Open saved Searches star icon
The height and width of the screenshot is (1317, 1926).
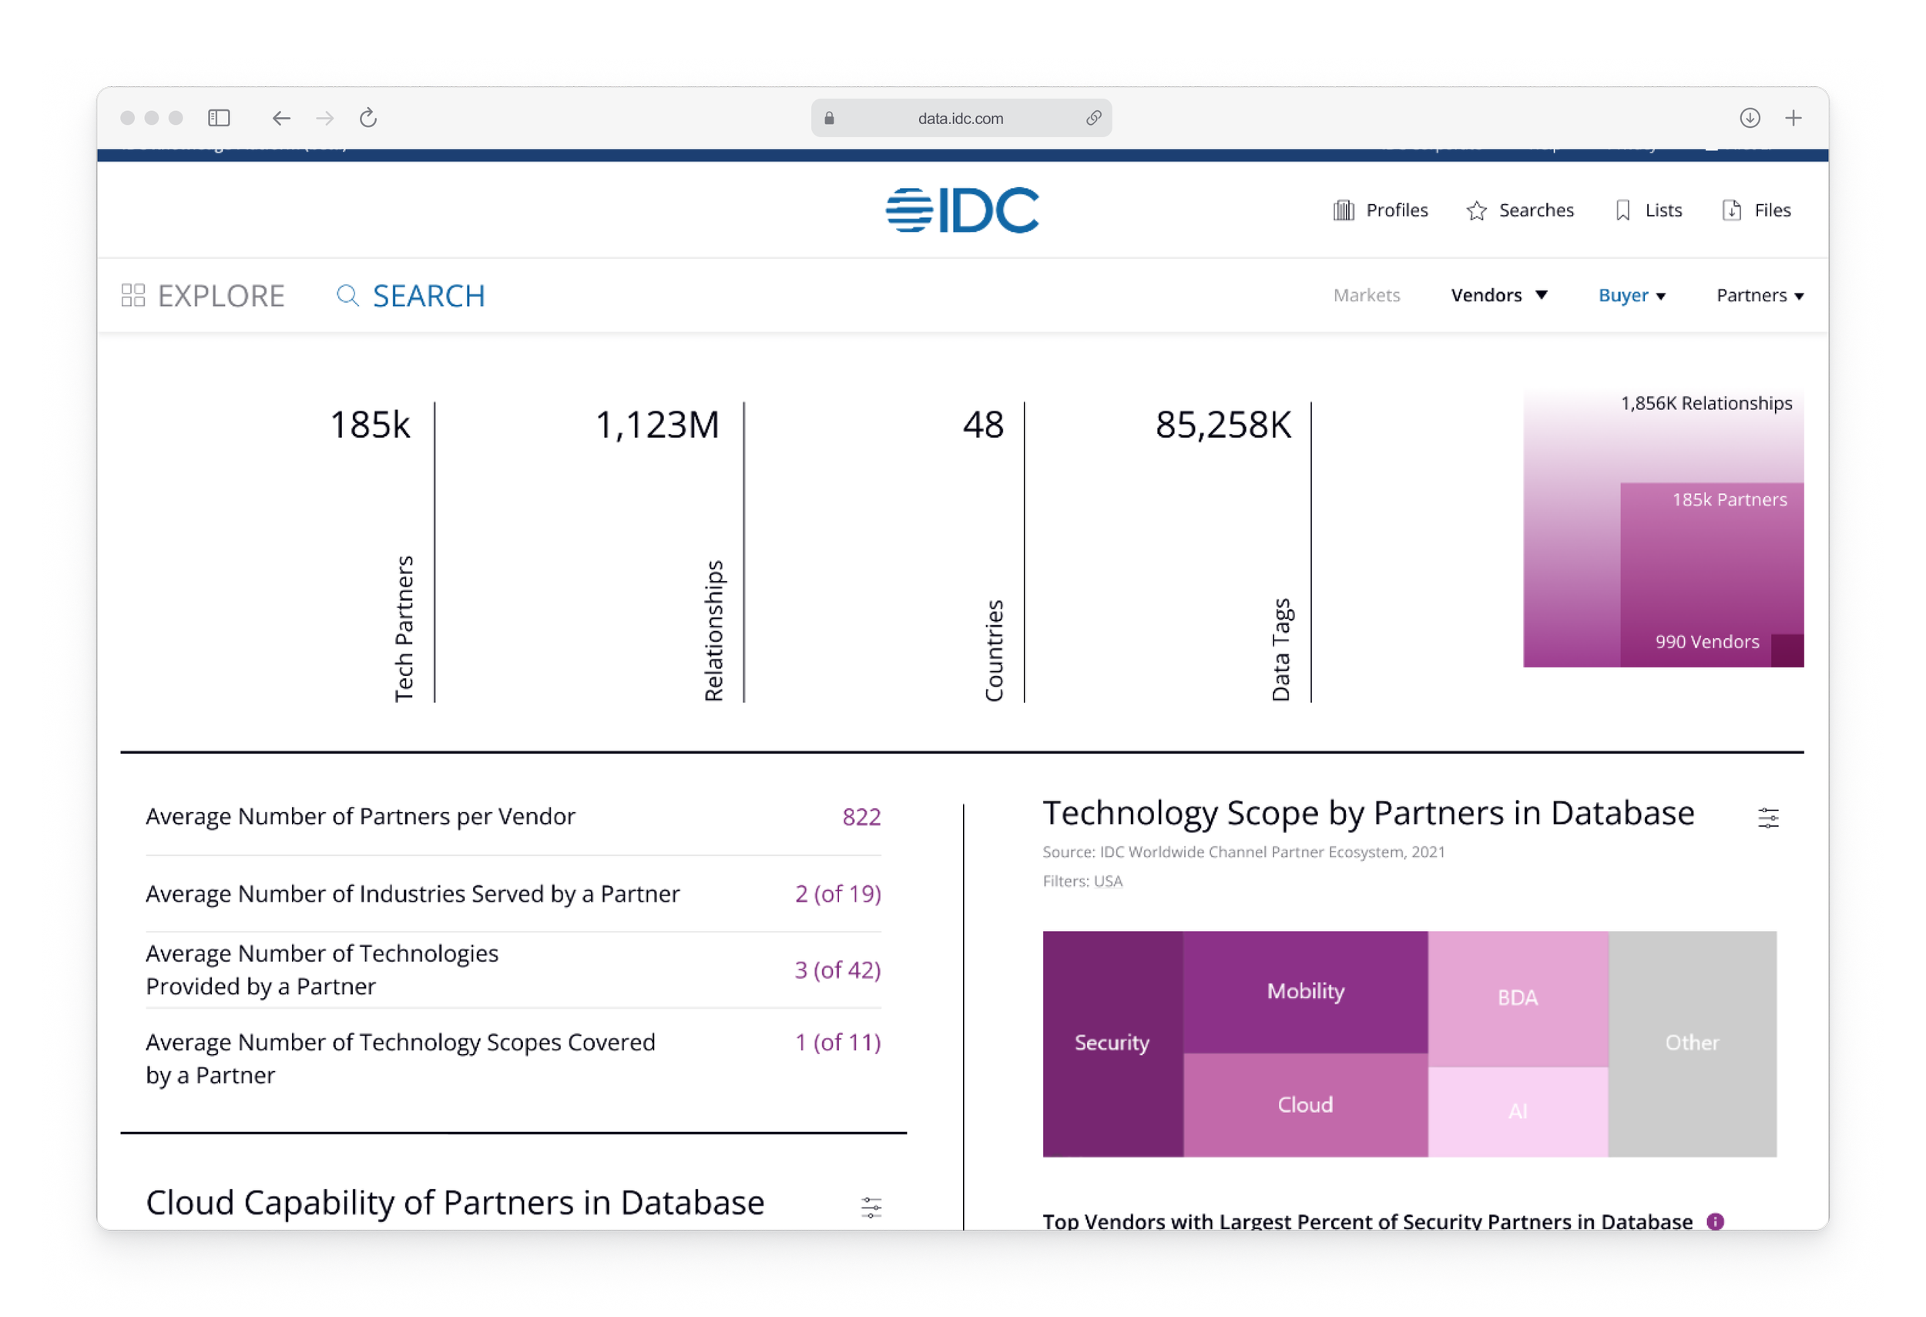point(1476,210)
